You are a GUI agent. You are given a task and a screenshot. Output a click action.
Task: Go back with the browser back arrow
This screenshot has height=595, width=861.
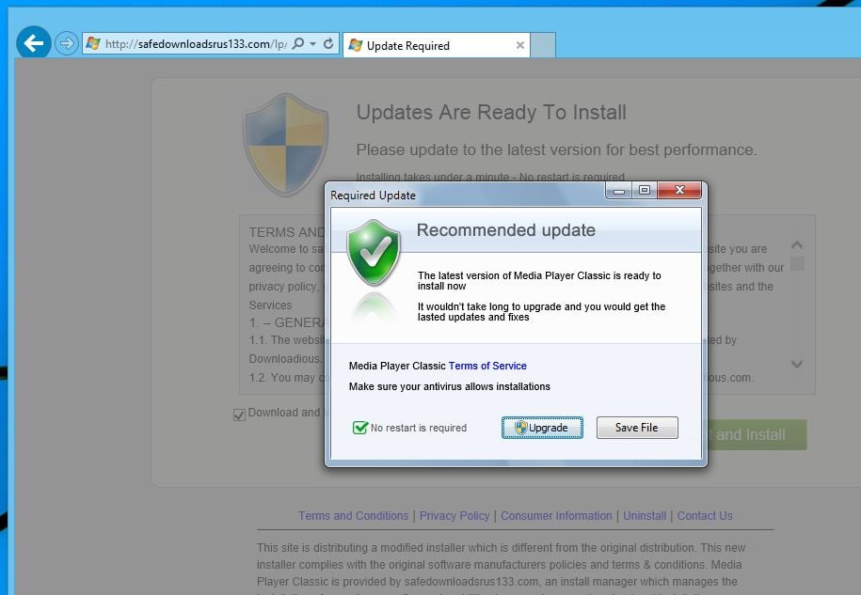(x=34, y=42)
